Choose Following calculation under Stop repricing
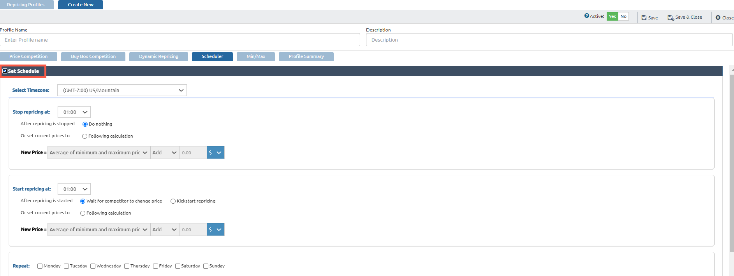Image resolution: width=734 pixels, height=276 pixels. tap(84, 136)
